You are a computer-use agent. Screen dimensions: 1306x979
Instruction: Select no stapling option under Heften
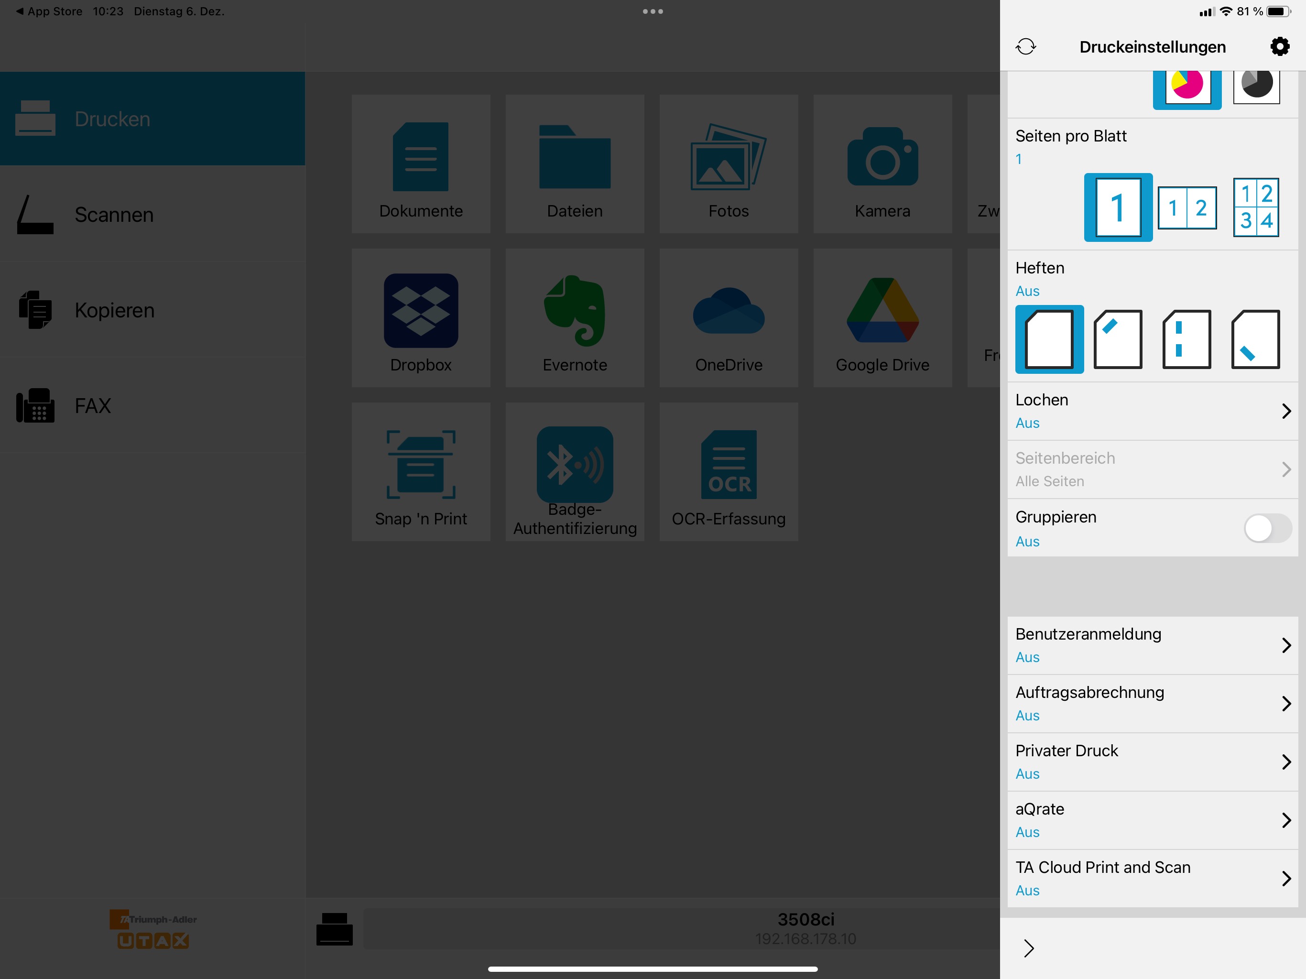(x=1049, y=339)
